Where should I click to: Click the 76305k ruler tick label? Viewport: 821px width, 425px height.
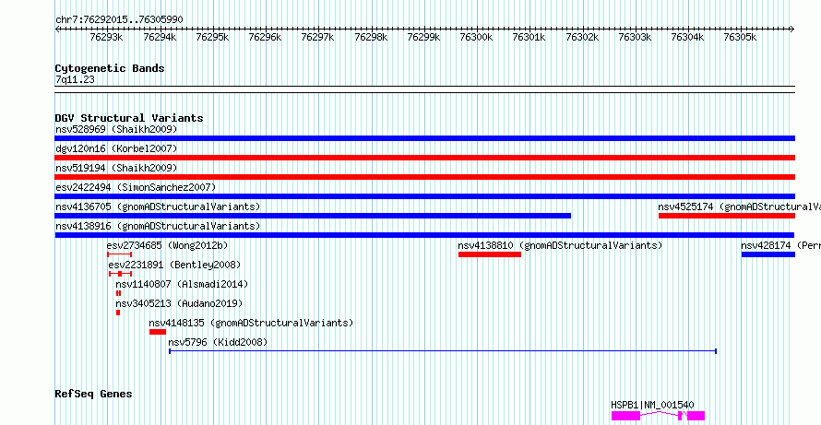click(x=741, y=37)
